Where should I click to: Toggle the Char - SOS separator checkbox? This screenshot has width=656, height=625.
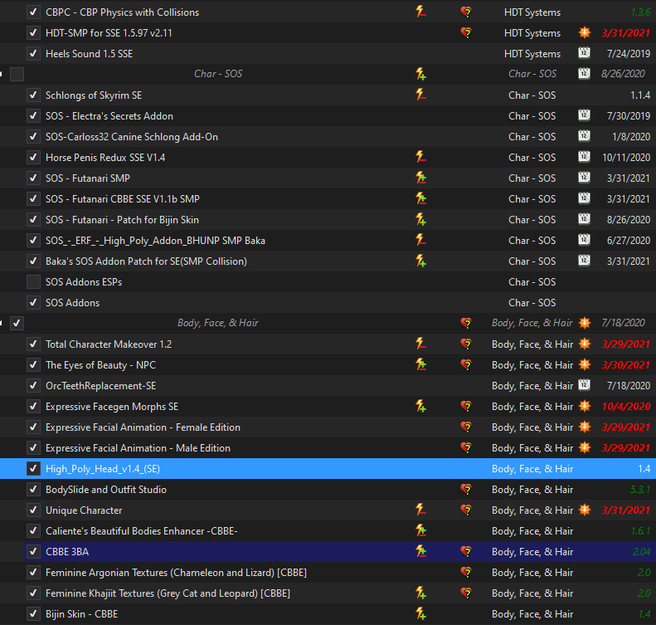(17, 74)
